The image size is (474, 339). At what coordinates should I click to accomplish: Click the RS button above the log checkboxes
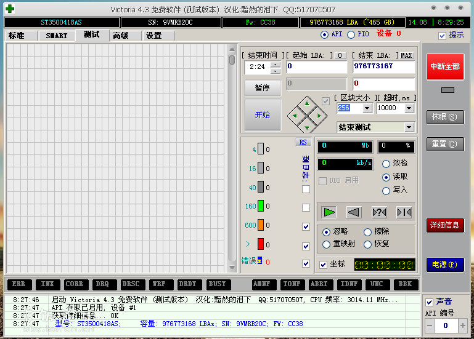tap(303, 142)
